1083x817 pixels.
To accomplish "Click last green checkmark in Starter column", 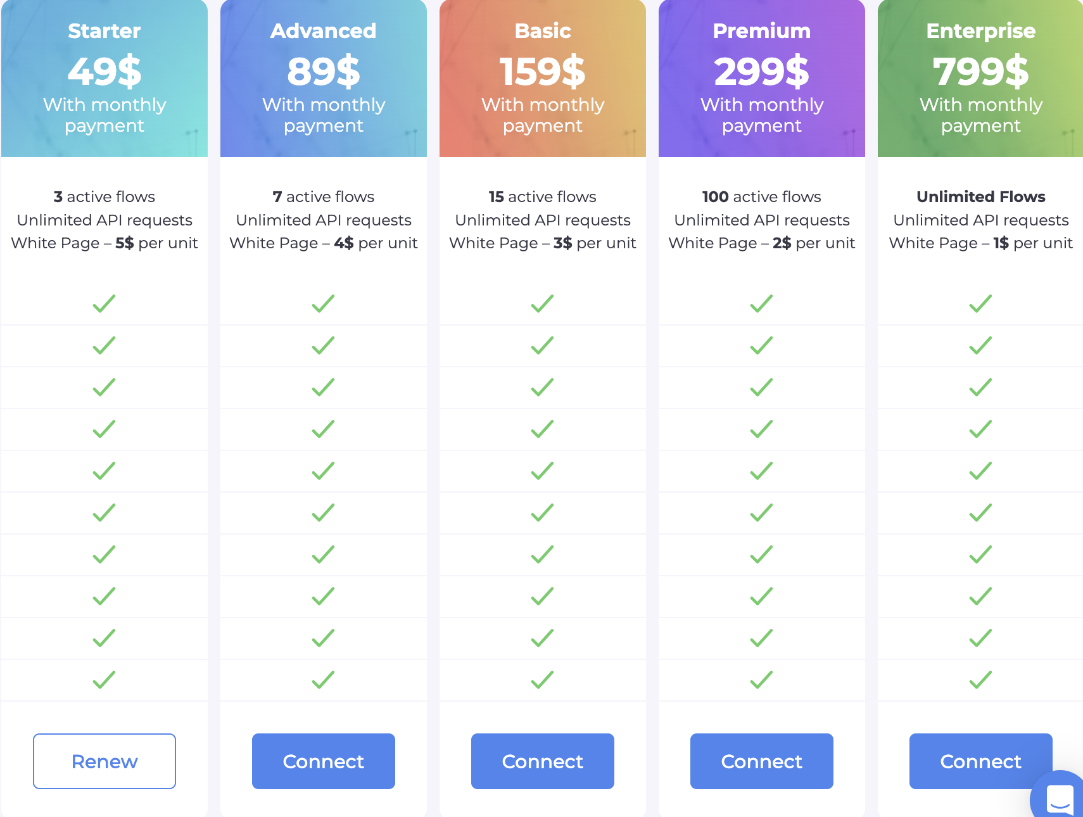I will pos(104,680).
